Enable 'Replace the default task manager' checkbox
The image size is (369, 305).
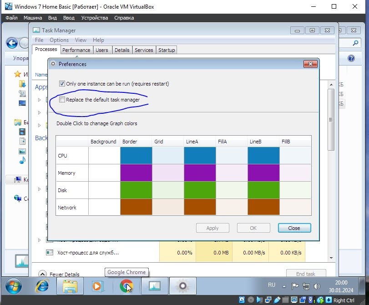[62, 100]
